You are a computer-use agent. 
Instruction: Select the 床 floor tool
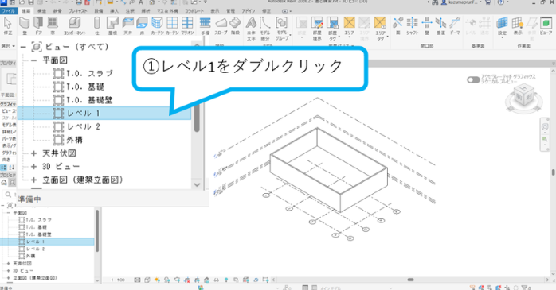[x=142, y=25]
